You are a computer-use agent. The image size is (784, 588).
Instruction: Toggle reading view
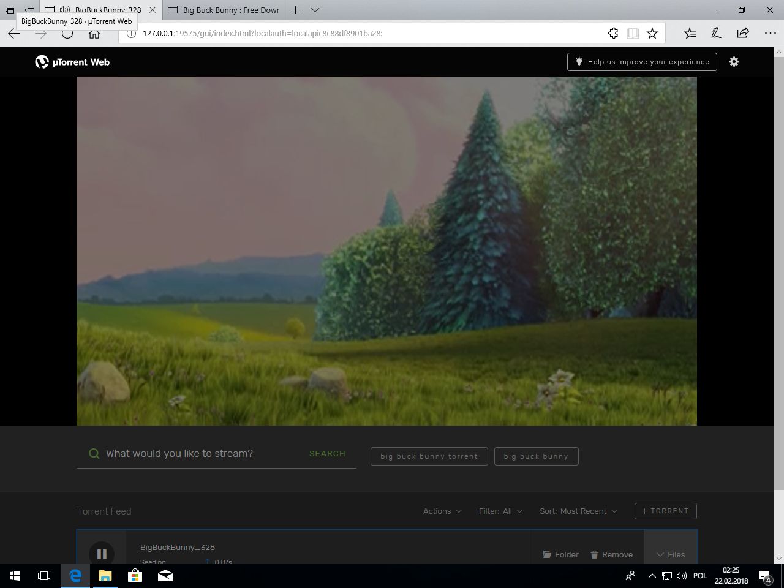click(633, 34)
